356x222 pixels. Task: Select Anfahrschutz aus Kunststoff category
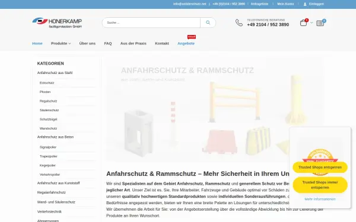click(x=58, y=183)
